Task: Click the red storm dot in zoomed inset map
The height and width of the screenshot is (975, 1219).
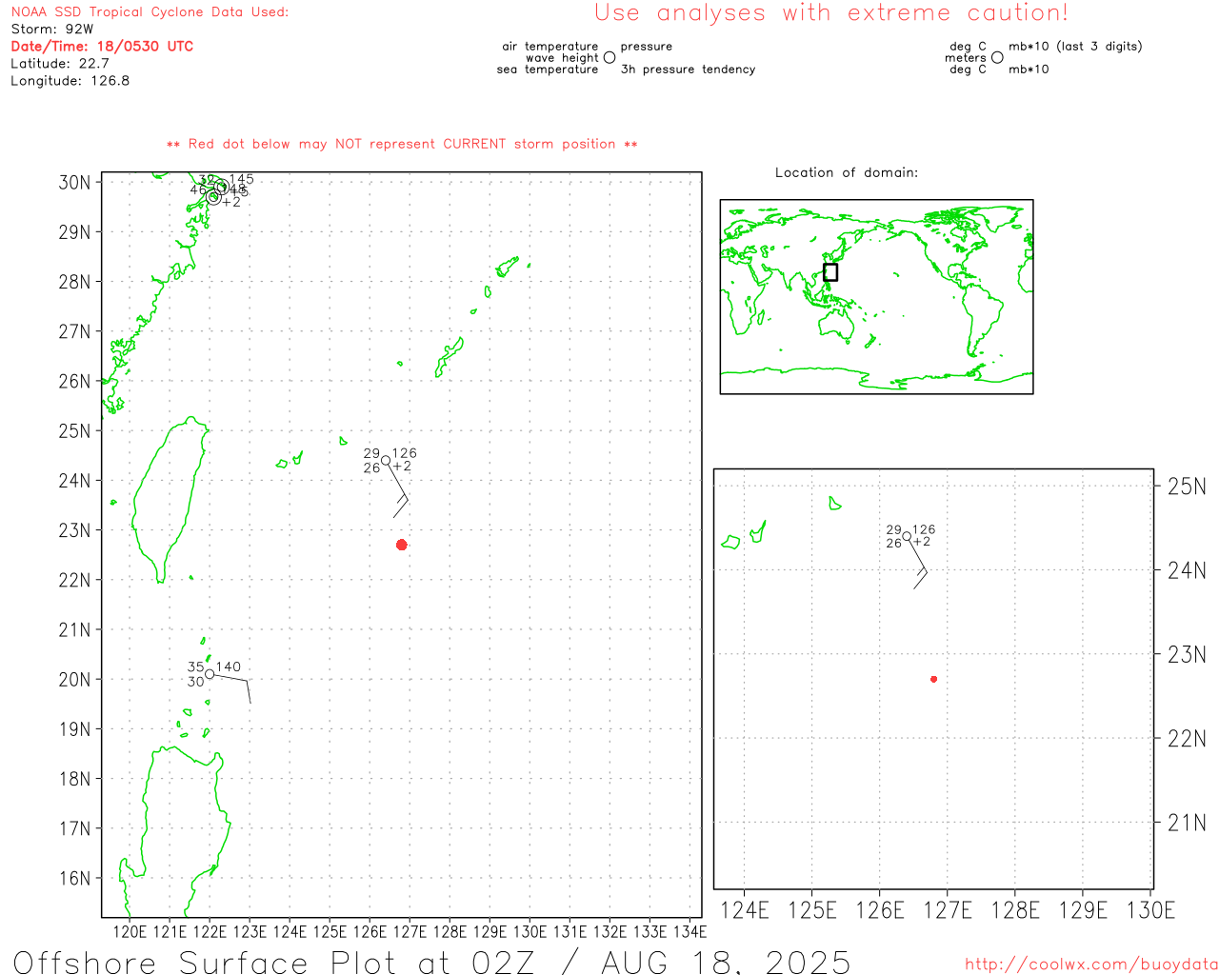Action: [934, 679]
